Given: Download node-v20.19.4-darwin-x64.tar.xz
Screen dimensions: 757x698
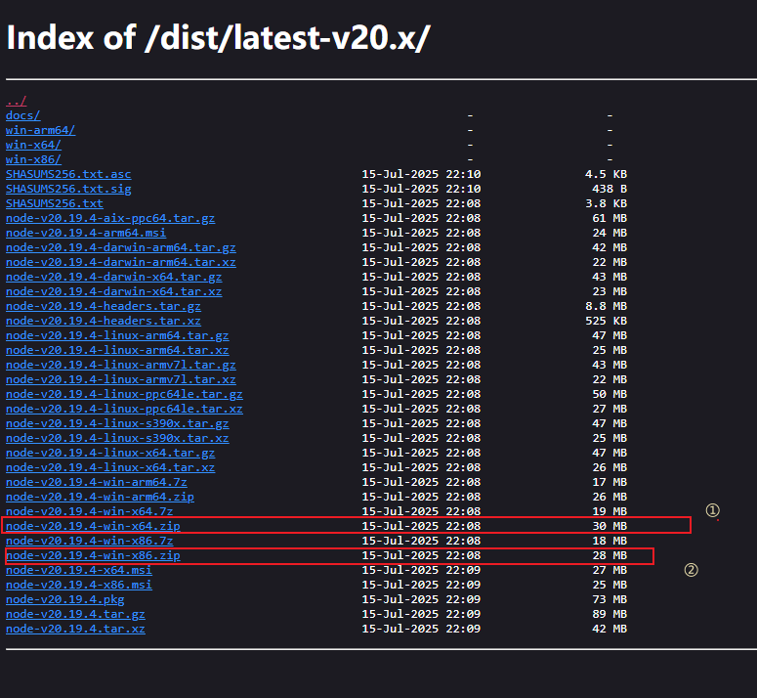Looking at the screenshot, I should [x=114, y=291].
